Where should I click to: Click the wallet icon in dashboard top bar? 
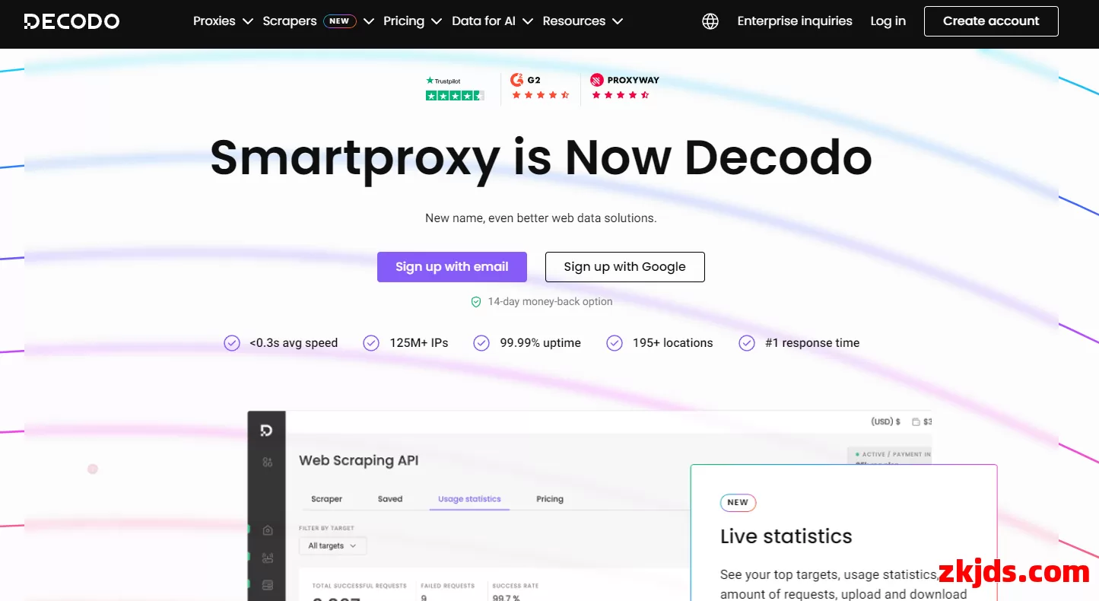(916, 421)
